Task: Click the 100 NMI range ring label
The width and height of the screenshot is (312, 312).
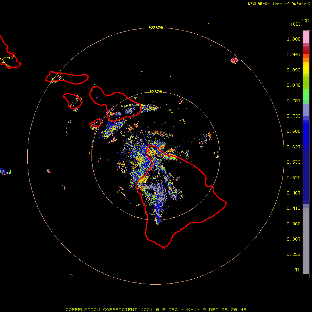Action: click(x=156, y=27)
